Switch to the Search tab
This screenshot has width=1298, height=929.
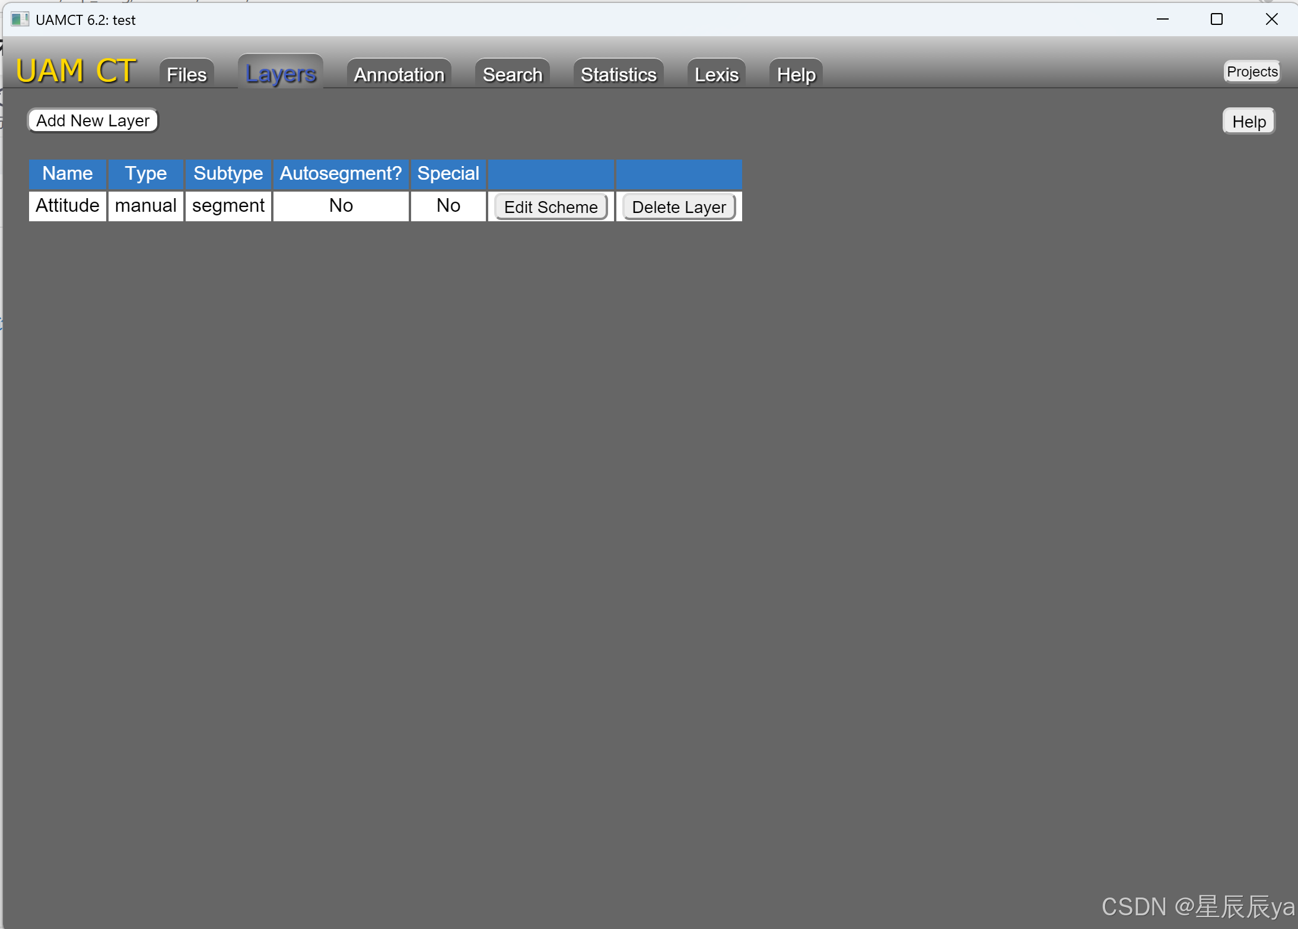(511, 74)
